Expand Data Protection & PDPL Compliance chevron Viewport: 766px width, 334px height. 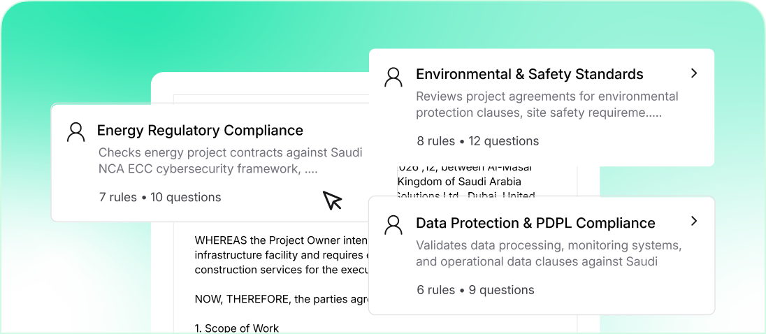point(693,222)
